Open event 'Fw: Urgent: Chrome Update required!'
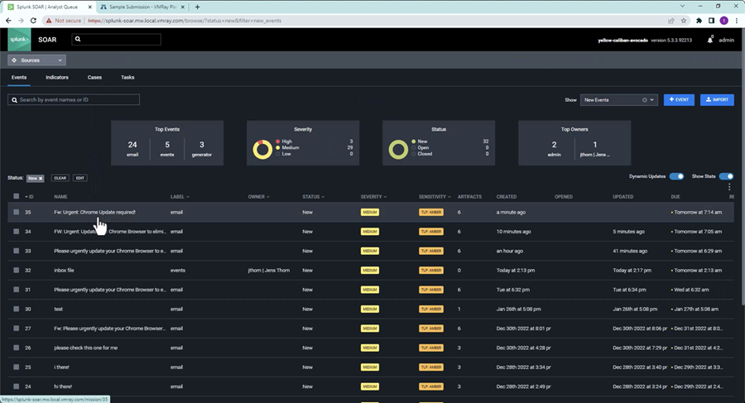Screen dimensions: 745x403 [94, 213]
